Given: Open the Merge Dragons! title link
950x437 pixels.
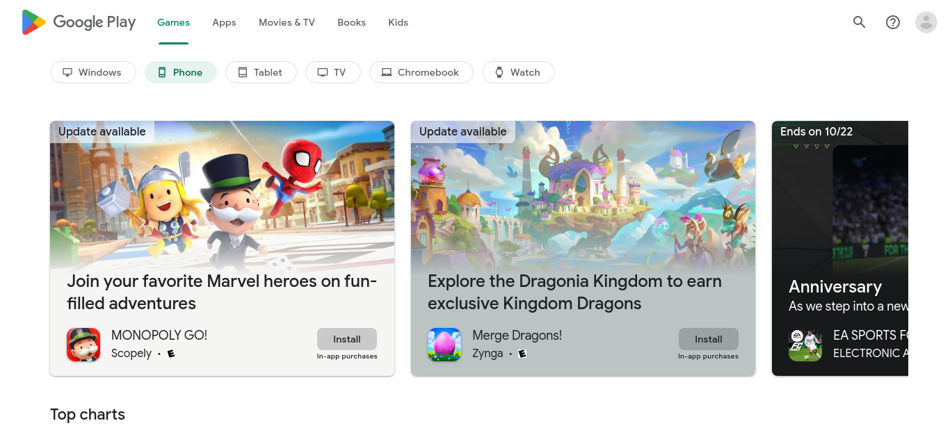Looking at the screenshot, I should (517, 335).
